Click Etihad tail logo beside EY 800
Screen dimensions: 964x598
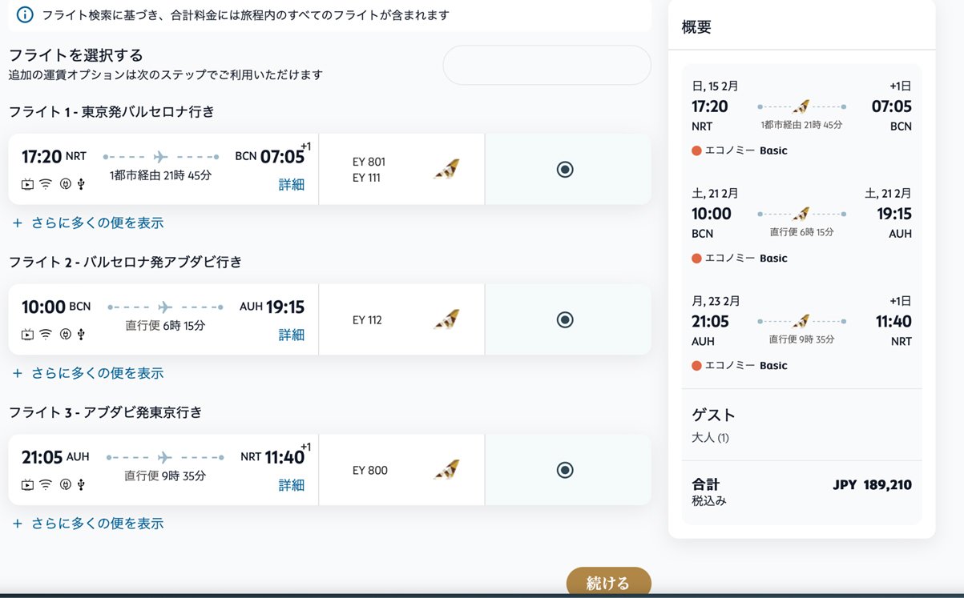coord(446,470)
